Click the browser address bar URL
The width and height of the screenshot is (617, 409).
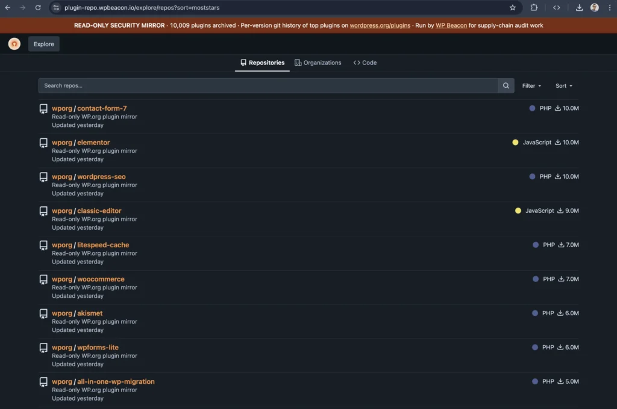click(142, 7)
